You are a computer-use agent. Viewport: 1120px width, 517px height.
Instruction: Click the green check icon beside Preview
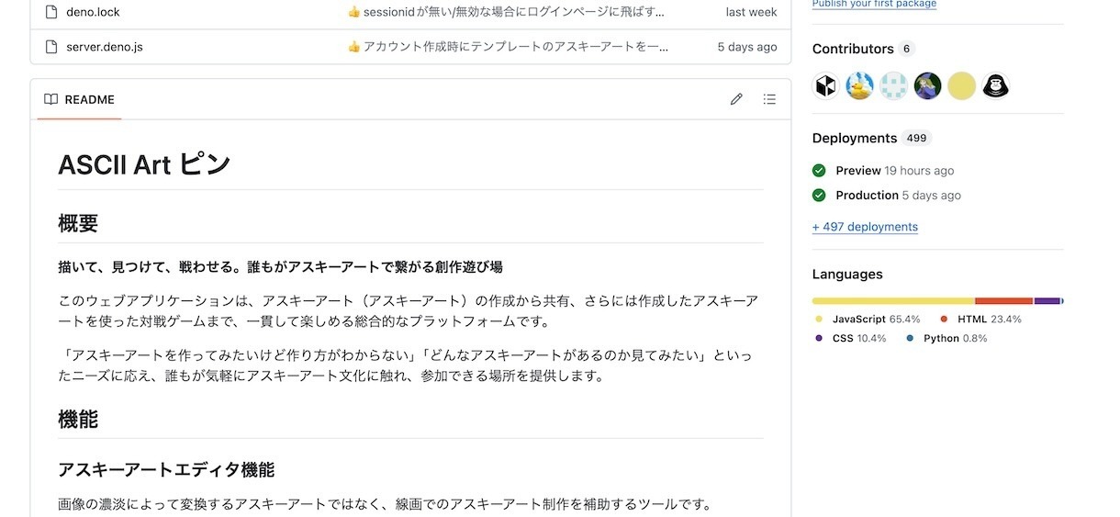[x=819, y=171]
